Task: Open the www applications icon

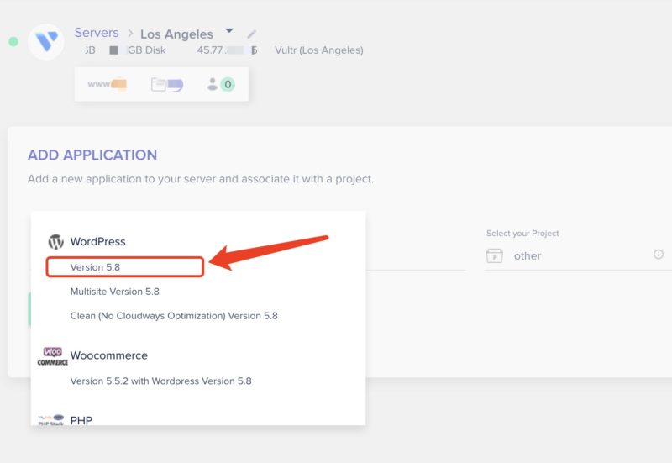Action: 107,84
